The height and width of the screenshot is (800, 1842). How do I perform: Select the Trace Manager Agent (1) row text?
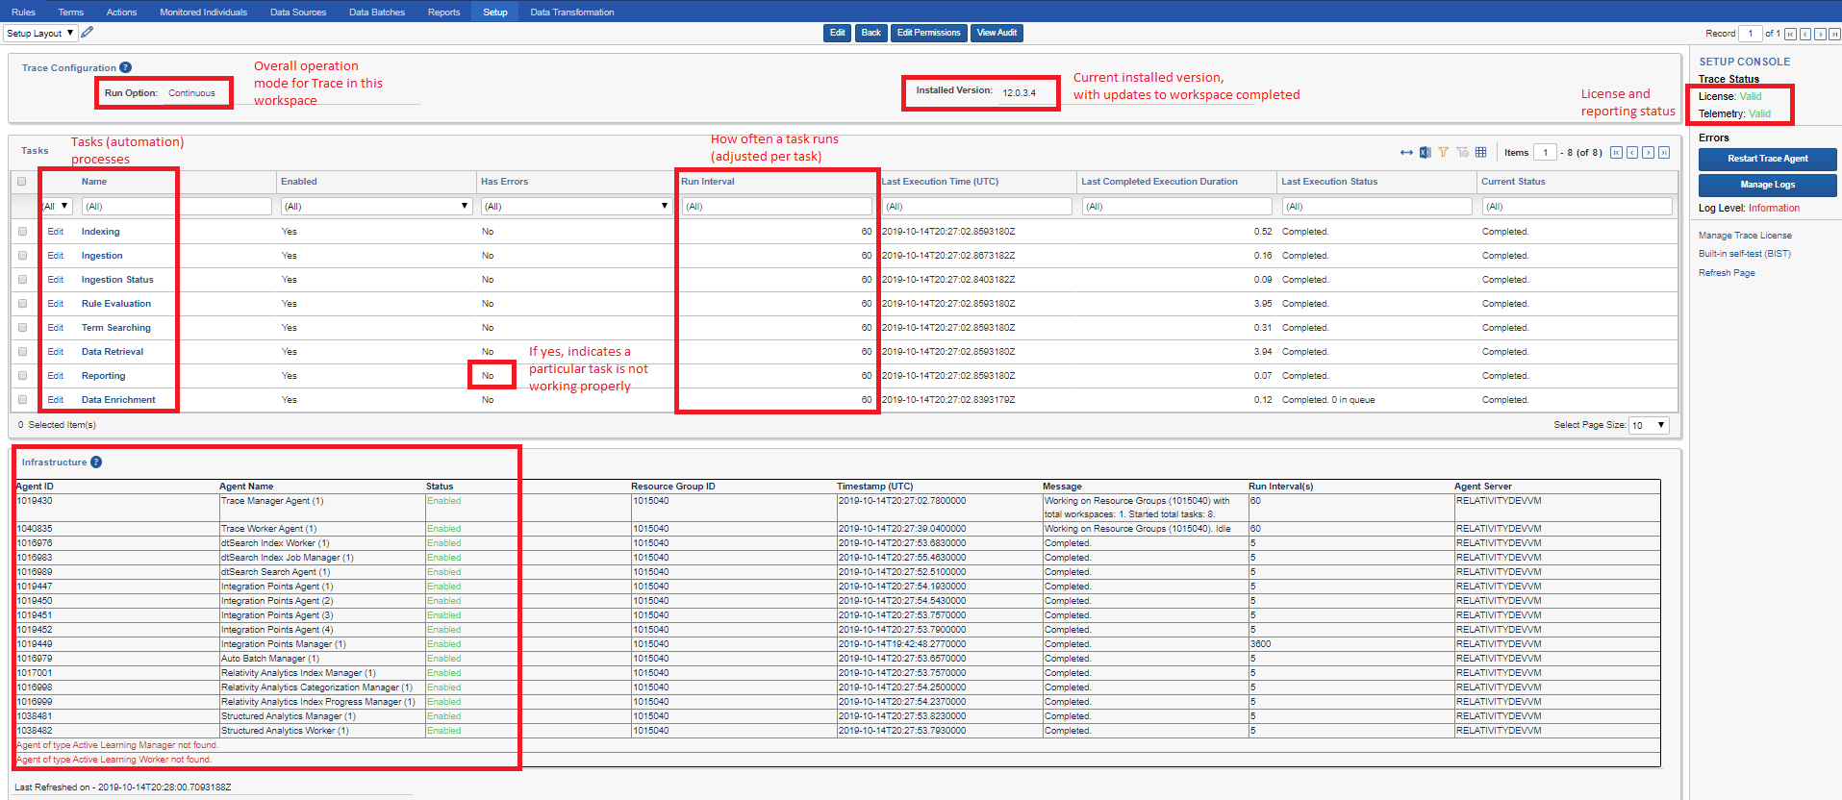coord(272,501)
